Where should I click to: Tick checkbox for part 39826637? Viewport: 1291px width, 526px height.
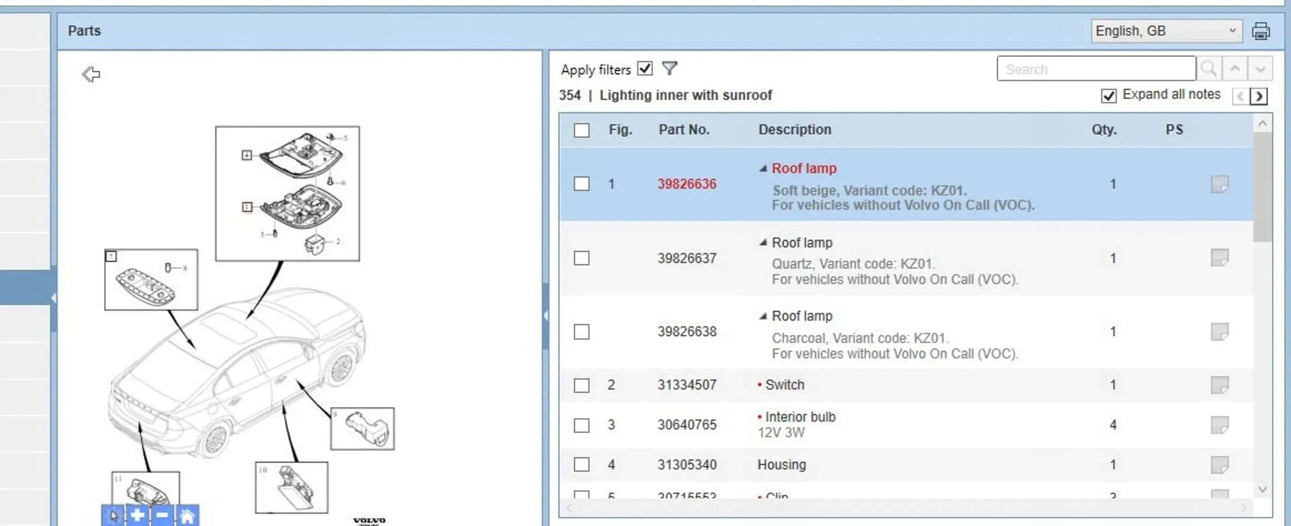pyautogui.click(x=581, y=258)
